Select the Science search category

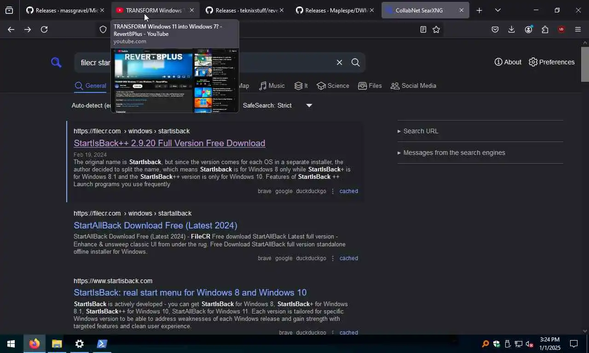333,85
